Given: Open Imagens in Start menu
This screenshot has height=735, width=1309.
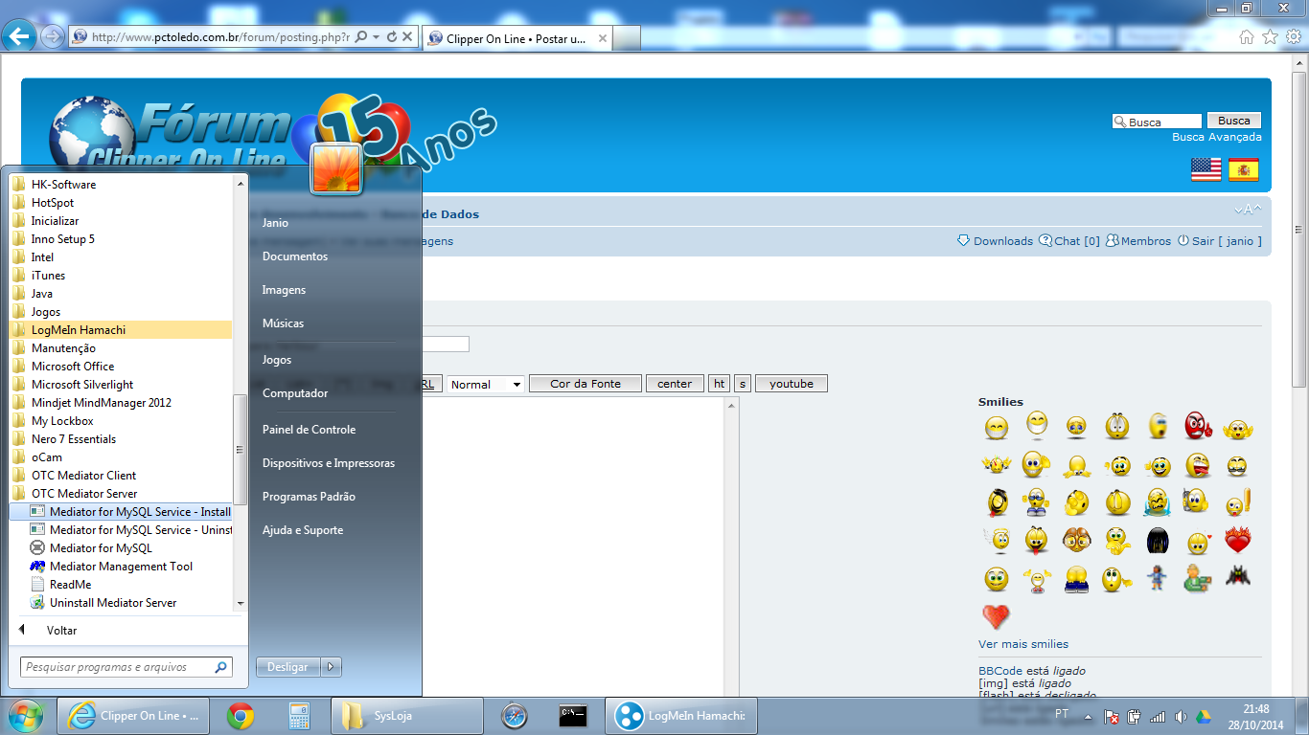Looking at the screenshot, I should pyautogui.click(x=285, y=290).
